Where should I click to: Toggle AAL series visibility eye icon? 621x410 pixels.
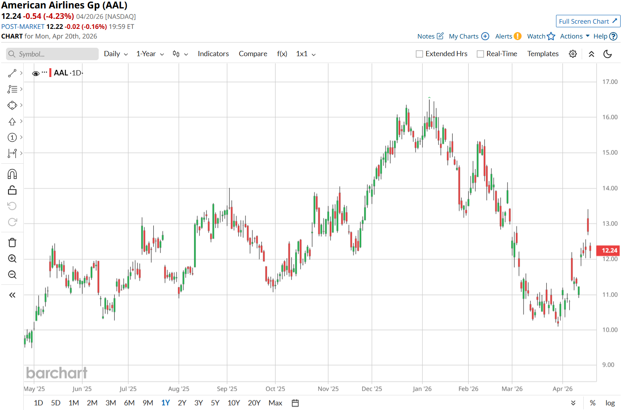point(36,73)
